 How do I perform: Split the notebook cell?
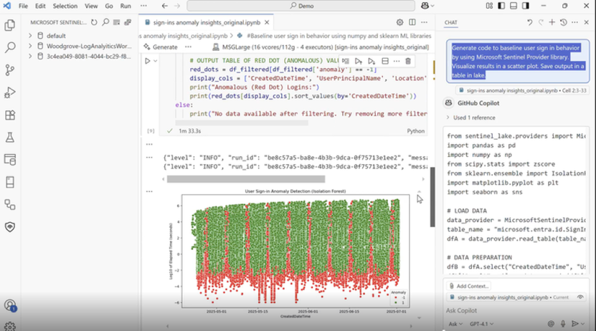[x=385, y=61]
